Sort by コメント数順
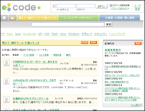 (x=44, y=55)
